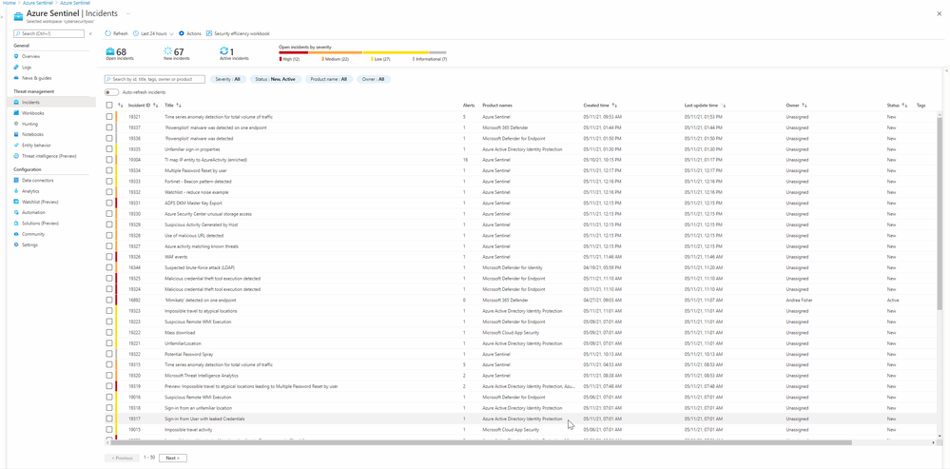
Task: Click the orange Medium (22) severity bar
Action: [336, 52]
